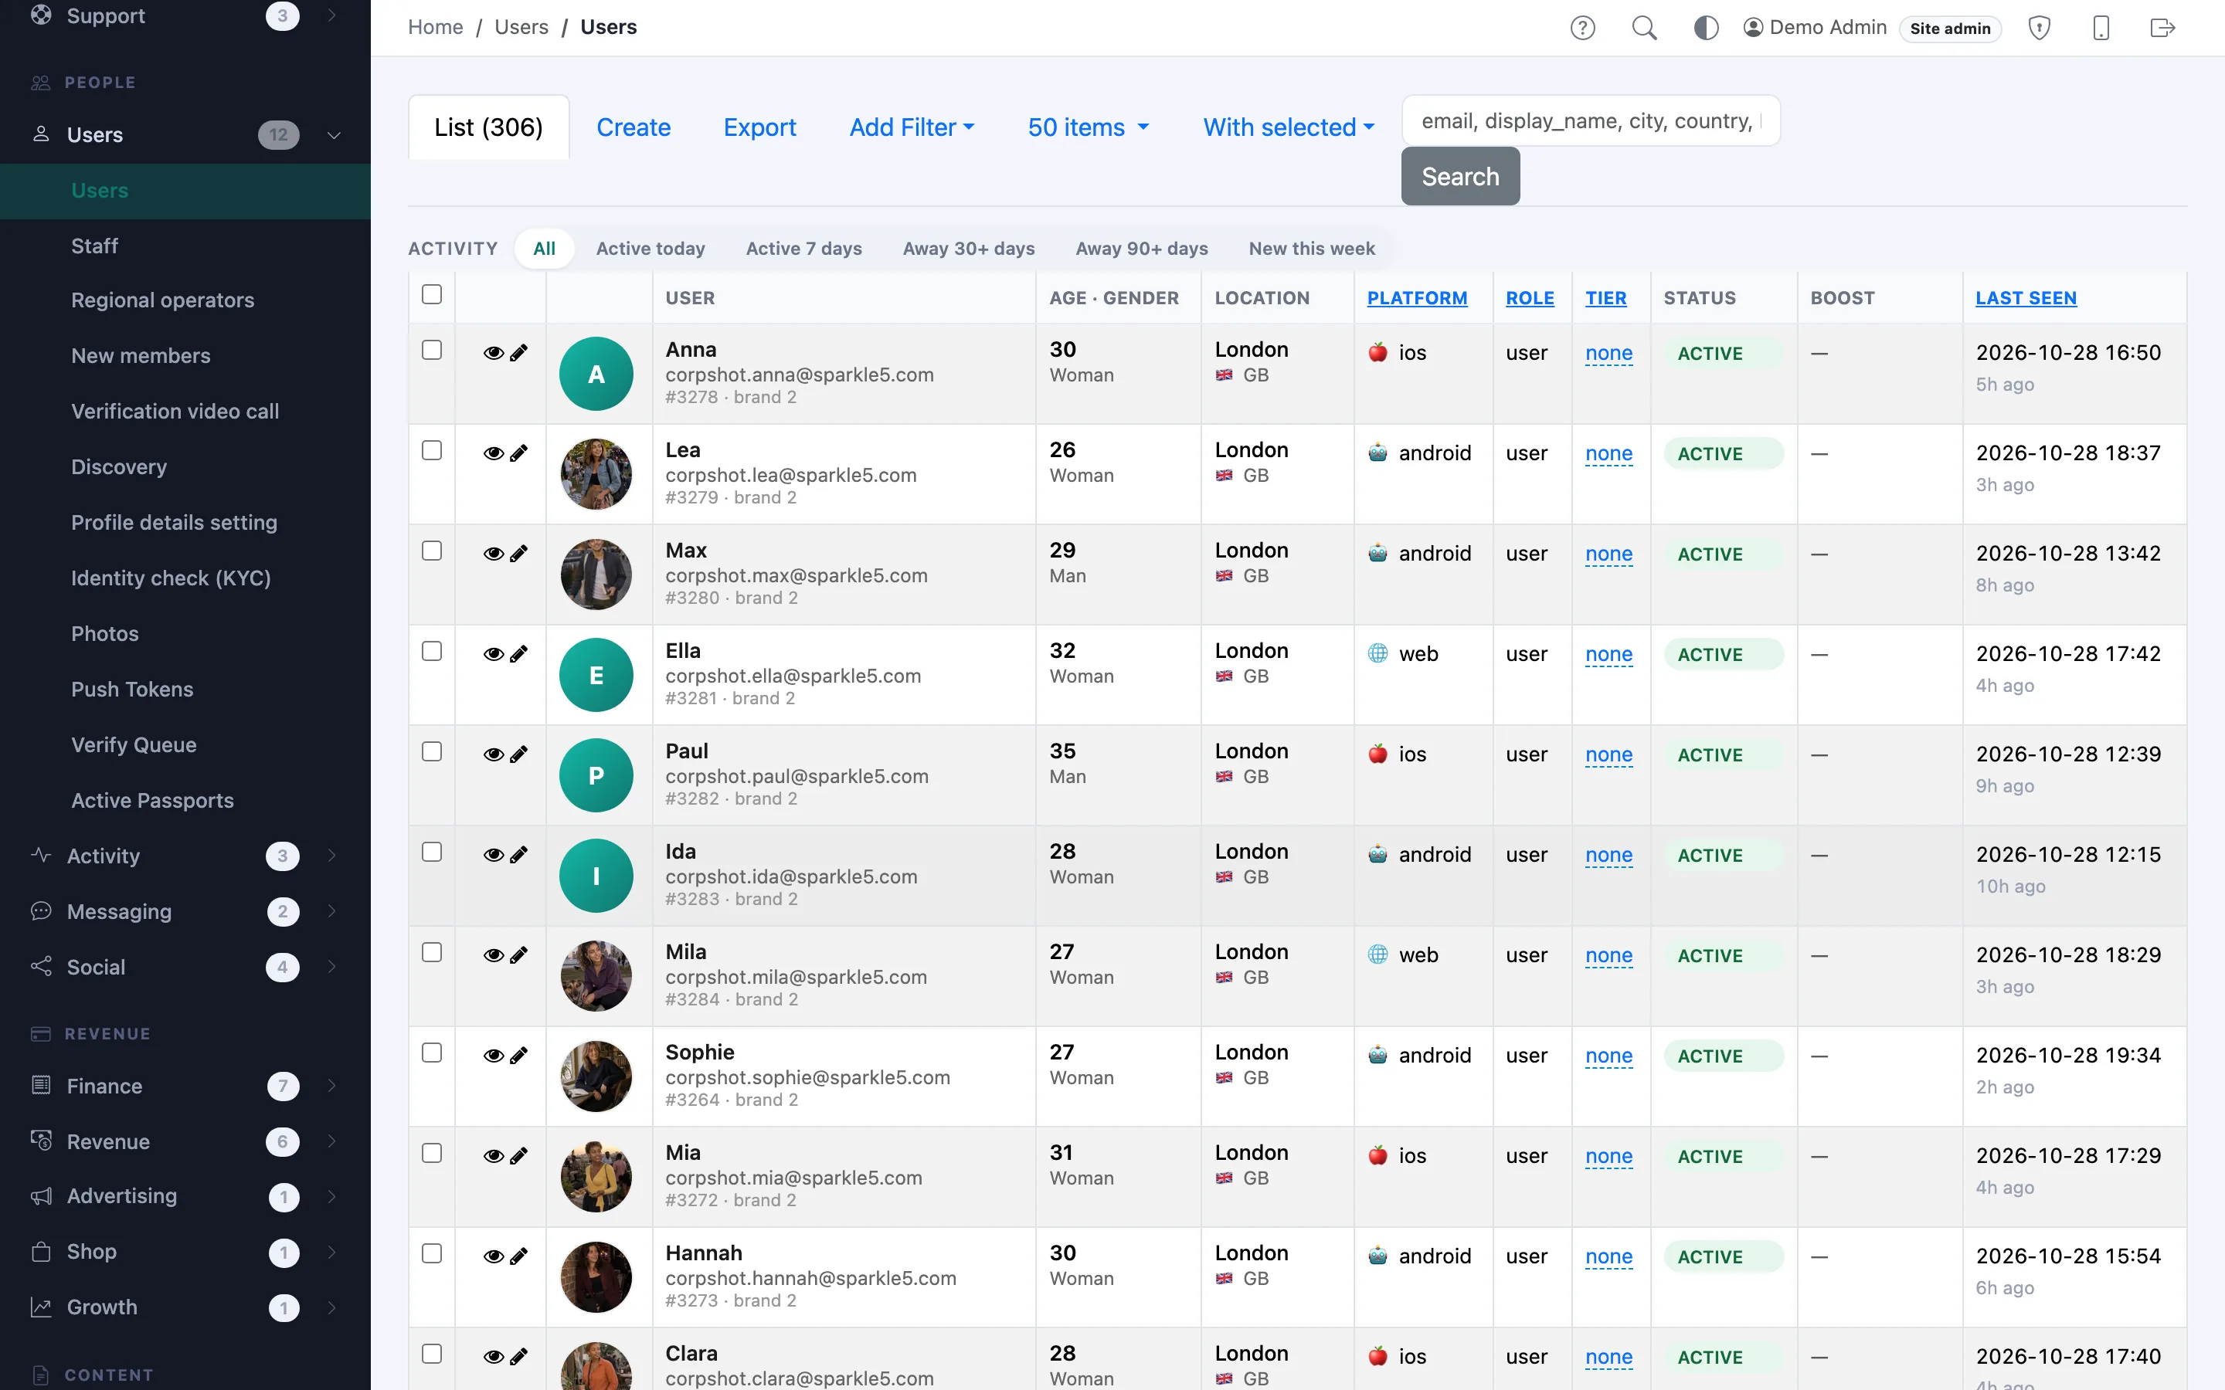The width and height of the screenshot is (2225, 1390).
Task: Select the Away 30+ days filter
Action: [968, 248]
